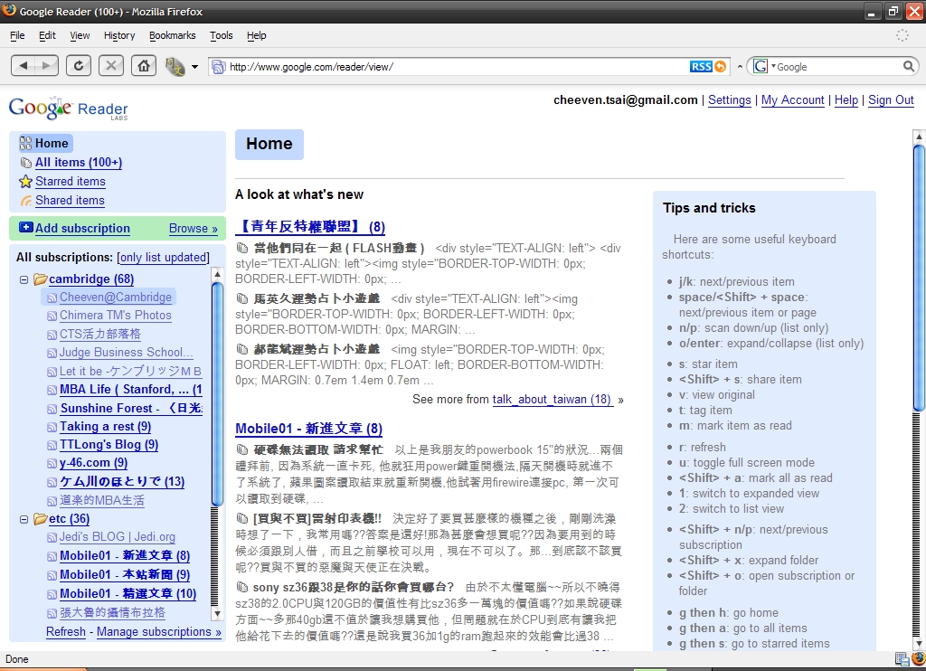Click the star icon beside Starred items
Screen dimensions: 926x671
coord(25,182)
